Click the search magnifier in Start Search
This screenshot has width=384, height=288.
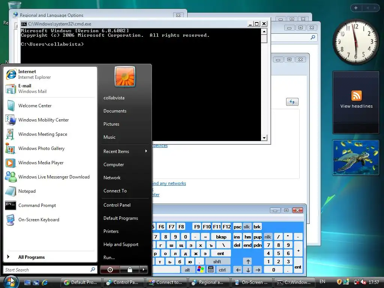pos(93,269)
